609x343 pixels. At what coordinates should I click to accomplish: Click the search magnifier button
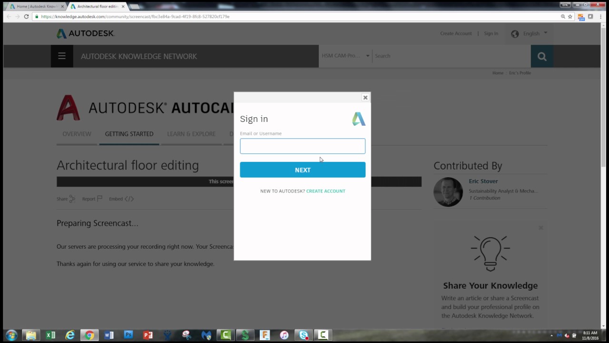coord(542,56)
